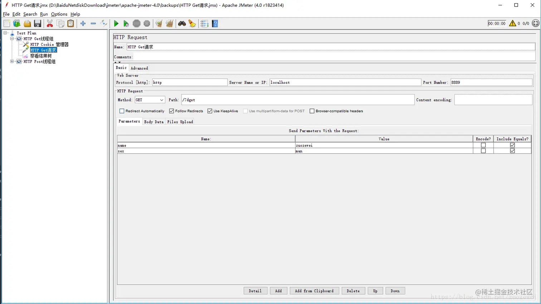Viewport: 541px width, 304px height.
Task: Start the test run
Action: pos(116,23)
